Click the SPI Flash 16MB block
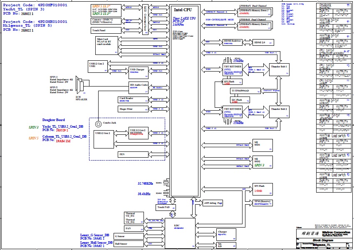This screenshot has width=354, height=250. (262, 189)
